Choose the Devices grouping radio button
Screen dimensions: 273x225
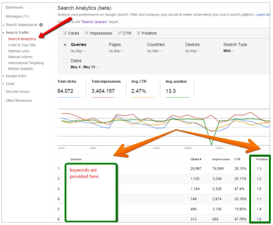[x=180, y=45]
